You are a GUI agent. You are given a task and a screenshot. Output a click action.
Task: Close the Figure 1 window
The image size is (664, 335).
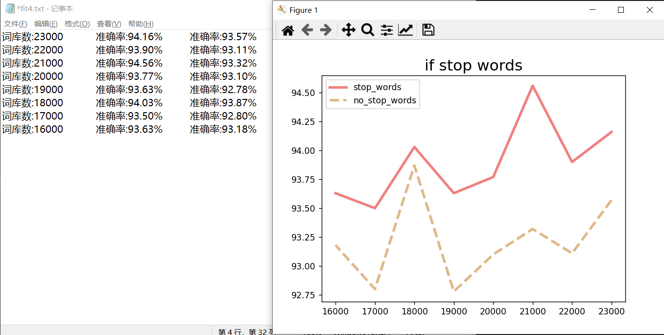pos(649,10)
